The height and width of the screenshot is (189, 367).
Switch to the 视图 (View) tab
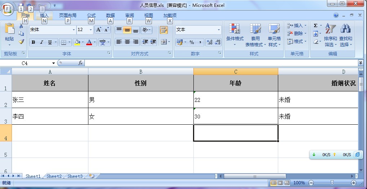point(149,16)
